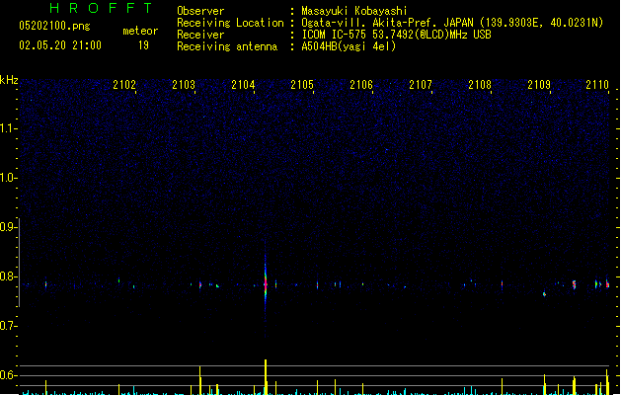621x395 pixels.
Task: Click the 0.9 kHz axis label
Action: tap(8, 227)
